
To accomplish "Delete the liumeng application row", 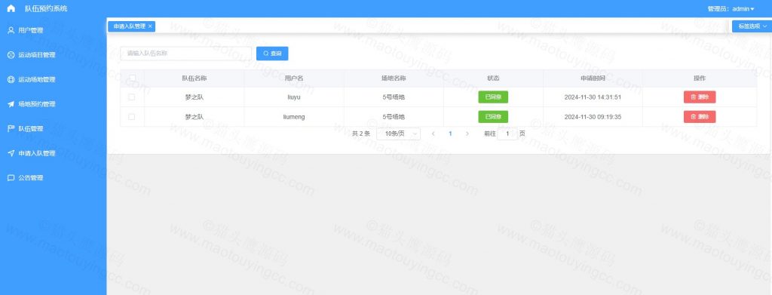I will (x=699, y=117).
